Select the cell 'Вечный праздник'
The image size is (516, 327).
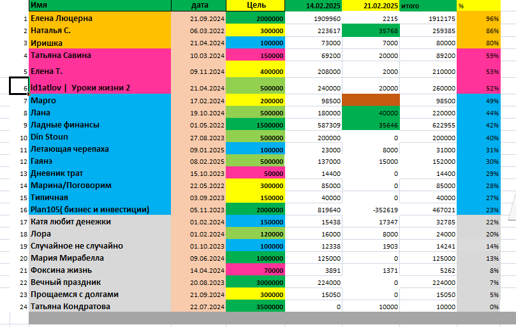point(100,282)
